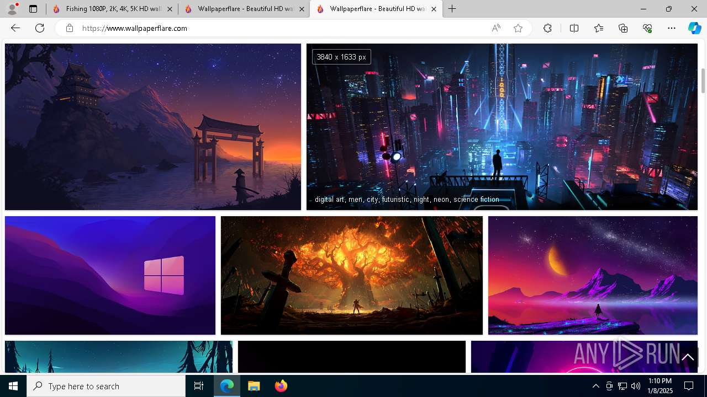Open Browser essentials heart icon

coord(647,28)
